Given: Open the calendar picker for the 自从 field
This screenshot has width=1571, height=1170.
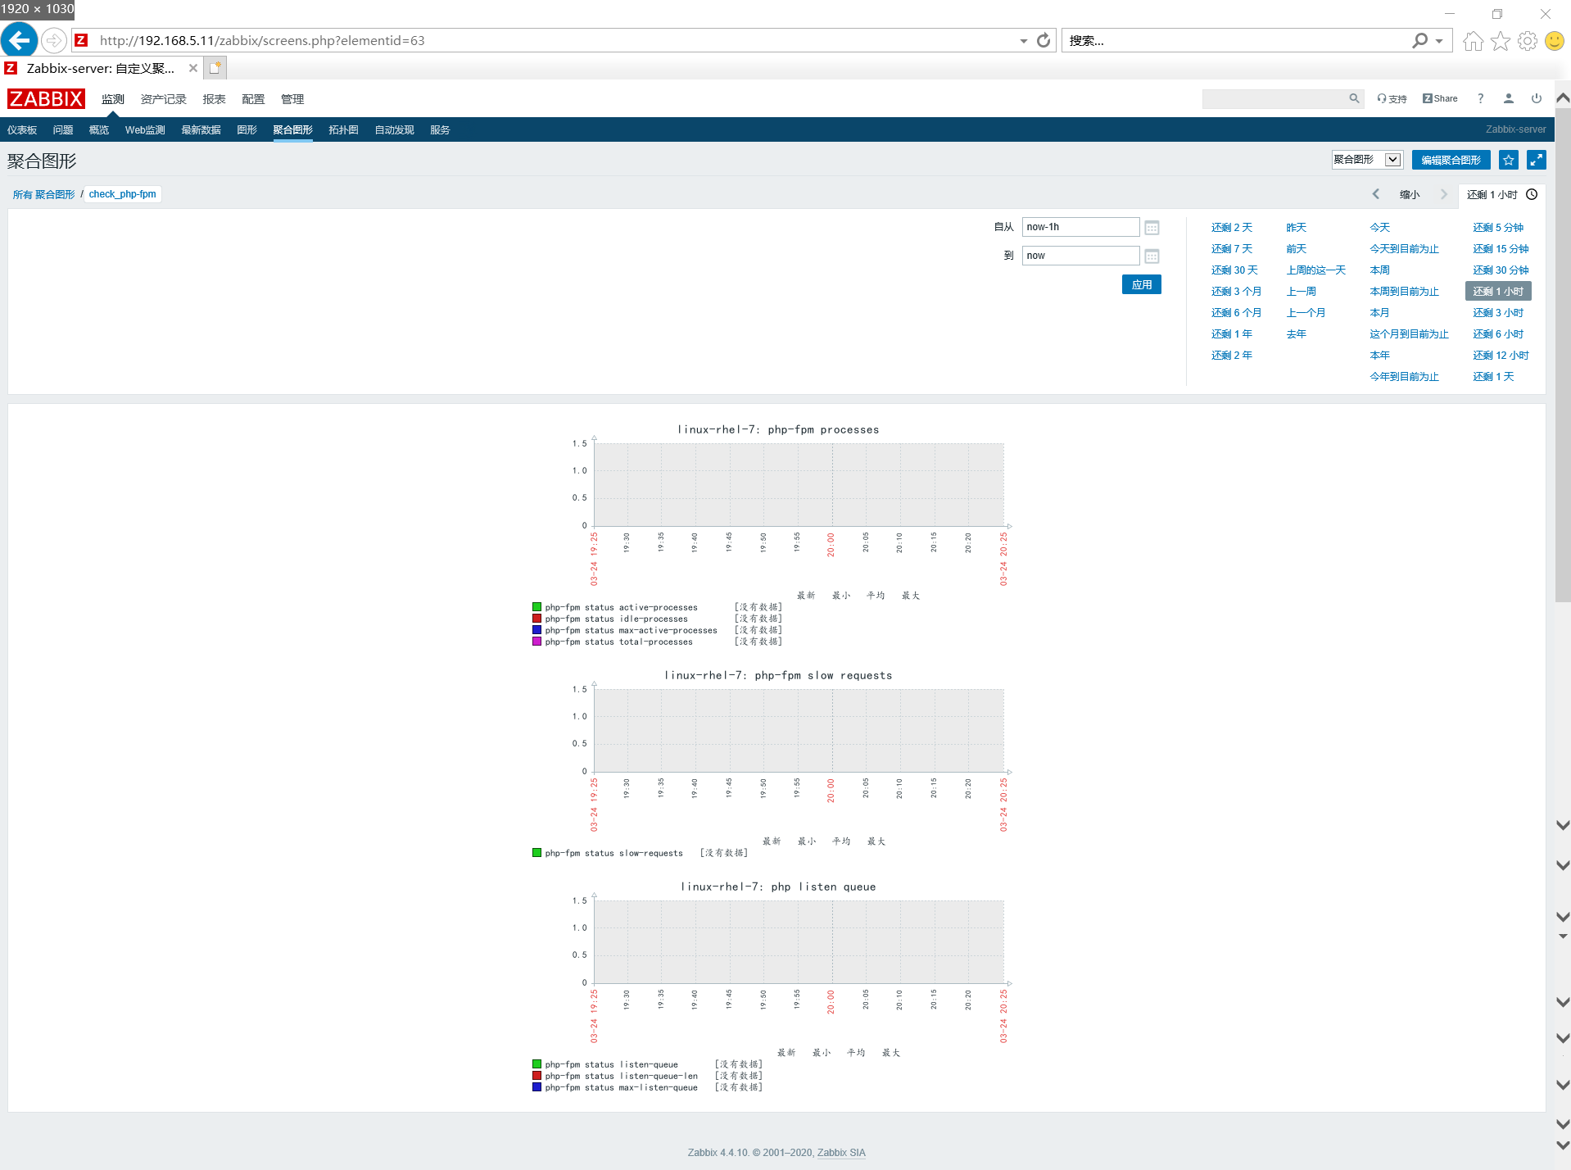Looking at the screenshot, I should [1151, 227].
